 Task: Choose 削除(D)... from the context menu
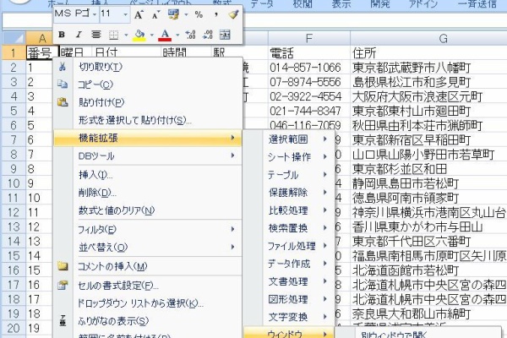tap(148, 193)
